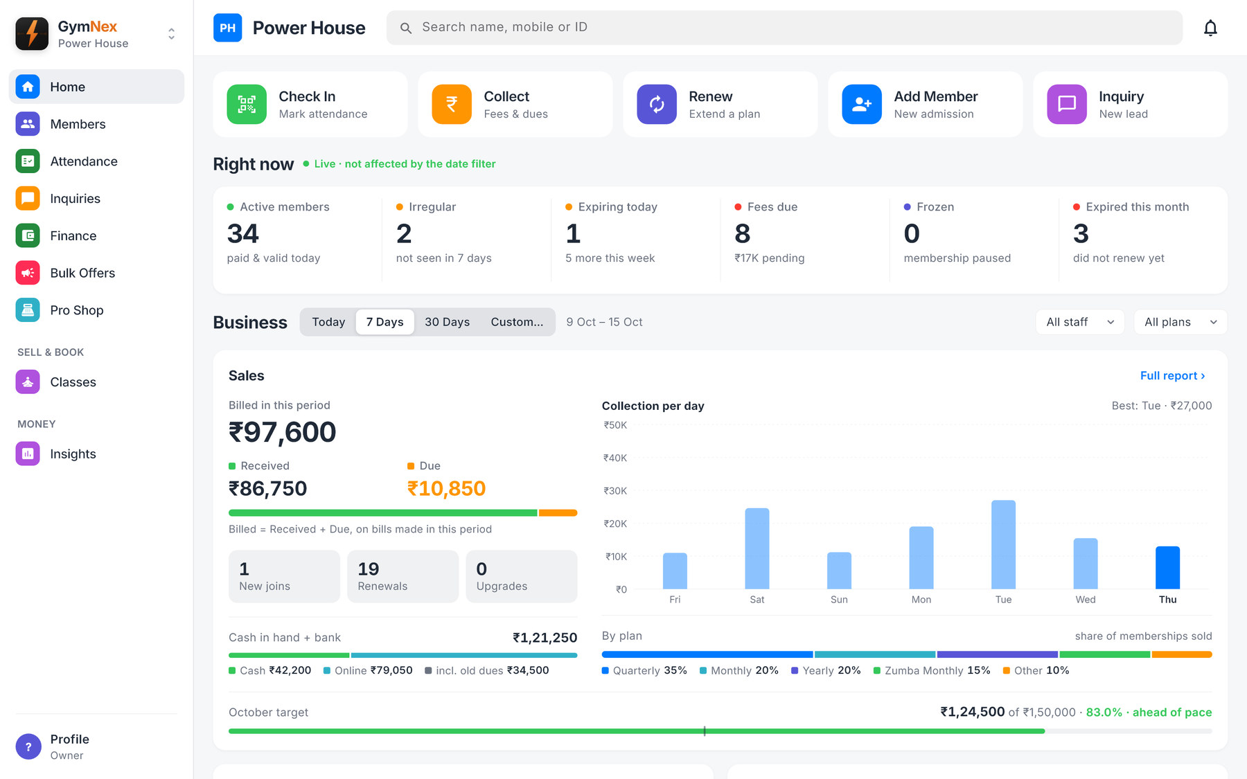Viewport: 1247px width, 779px height.
Task: Click the Search name, mobile or ID field
Action: click(784, 28)
